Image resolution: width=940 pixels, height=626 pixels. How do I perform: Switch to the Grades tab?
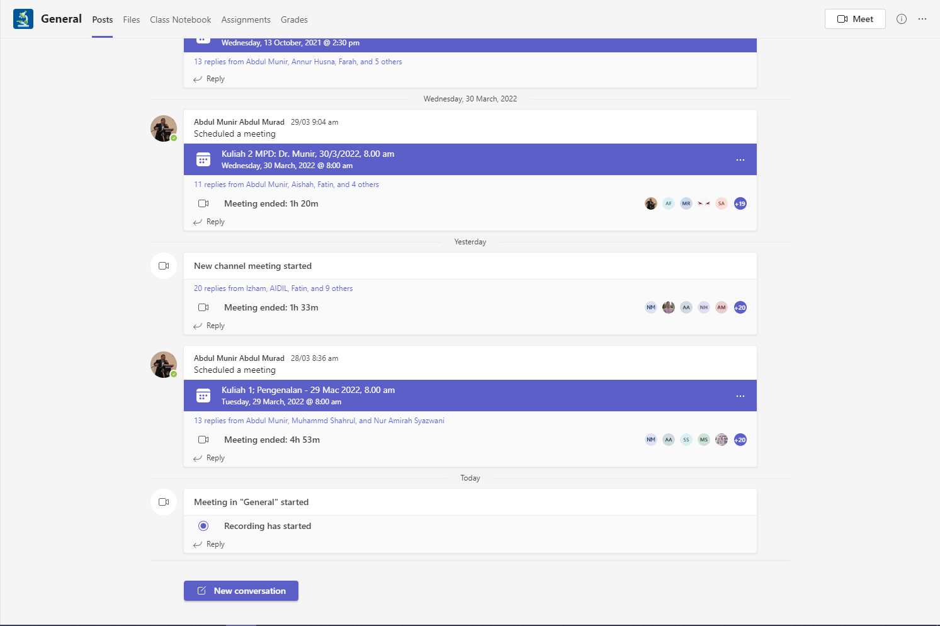(x=294, y=20)
